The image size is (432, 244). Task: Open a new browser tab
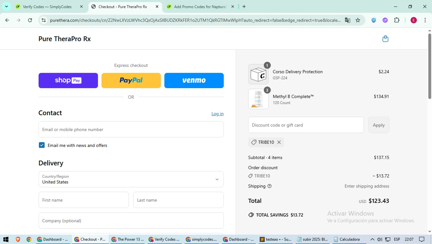coord(244,7)
